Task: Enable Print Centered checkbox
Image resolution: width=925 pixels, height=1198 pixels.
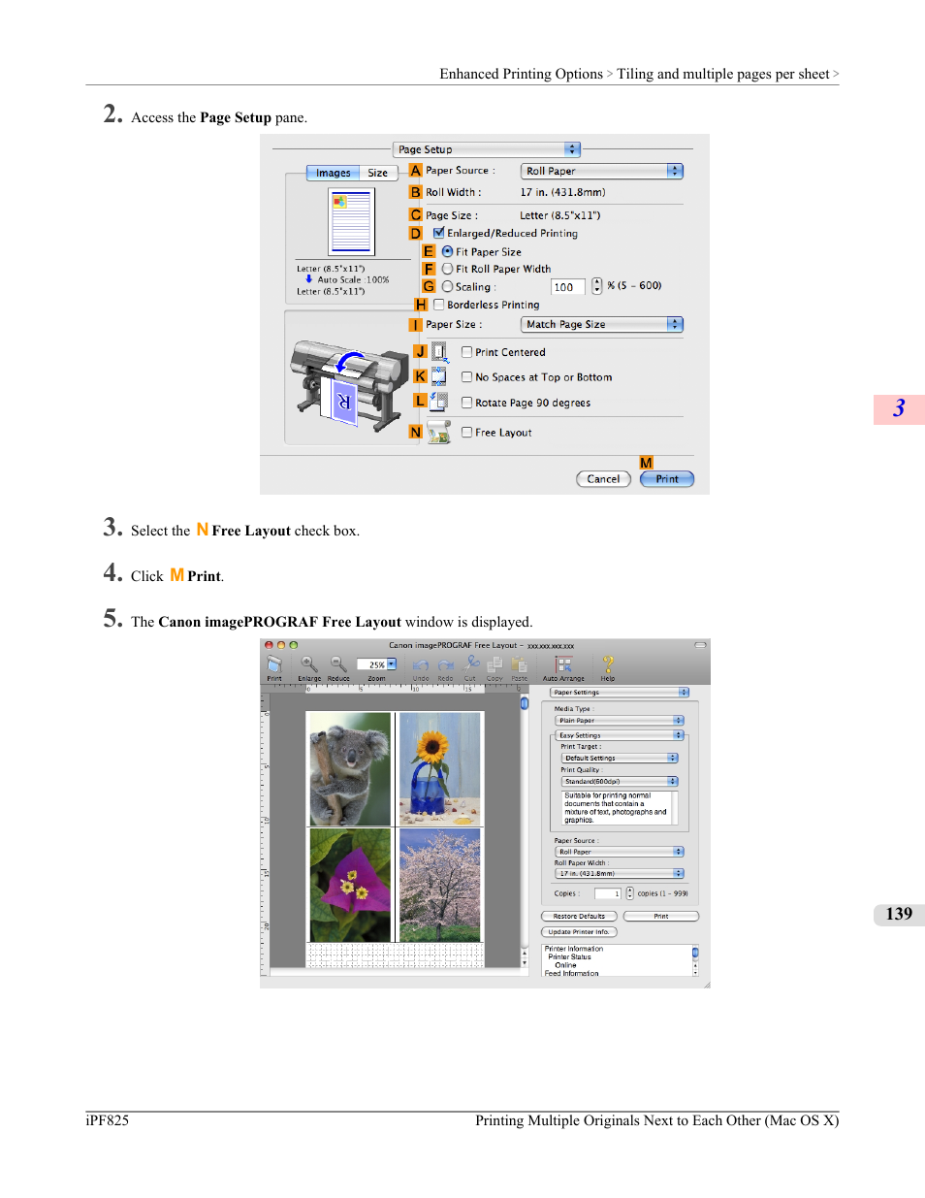Action: point(466,352)
